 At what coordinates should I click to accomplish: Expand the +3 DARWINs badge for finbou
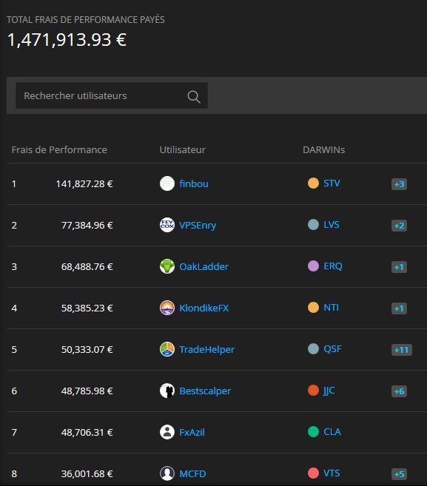point(399,184)
